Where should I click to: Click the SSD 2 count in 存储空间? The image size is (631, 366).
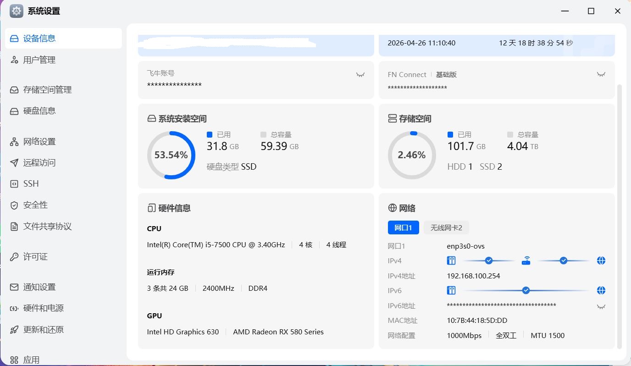[491, 167]
